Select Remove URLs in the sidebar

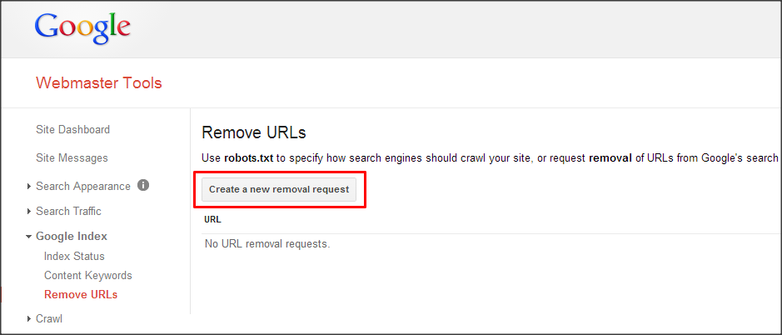(x=81, y=294)
